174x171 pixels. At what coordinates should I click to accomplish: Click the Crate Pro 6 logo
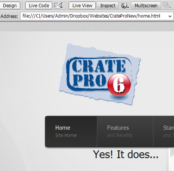[100, 75]
